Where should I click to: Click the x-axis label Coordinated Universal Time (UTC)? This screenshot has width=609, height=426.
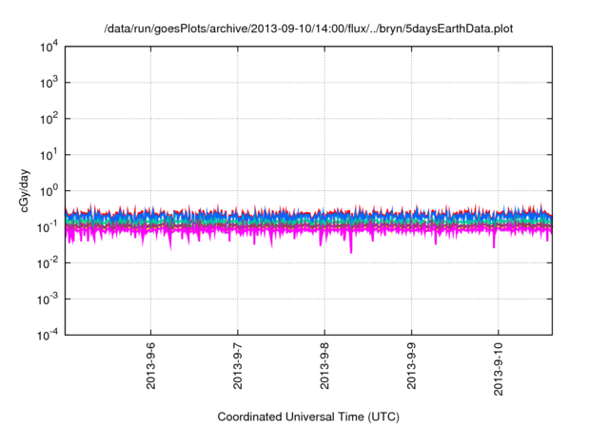pyautogui.click(x=308, y=416)
